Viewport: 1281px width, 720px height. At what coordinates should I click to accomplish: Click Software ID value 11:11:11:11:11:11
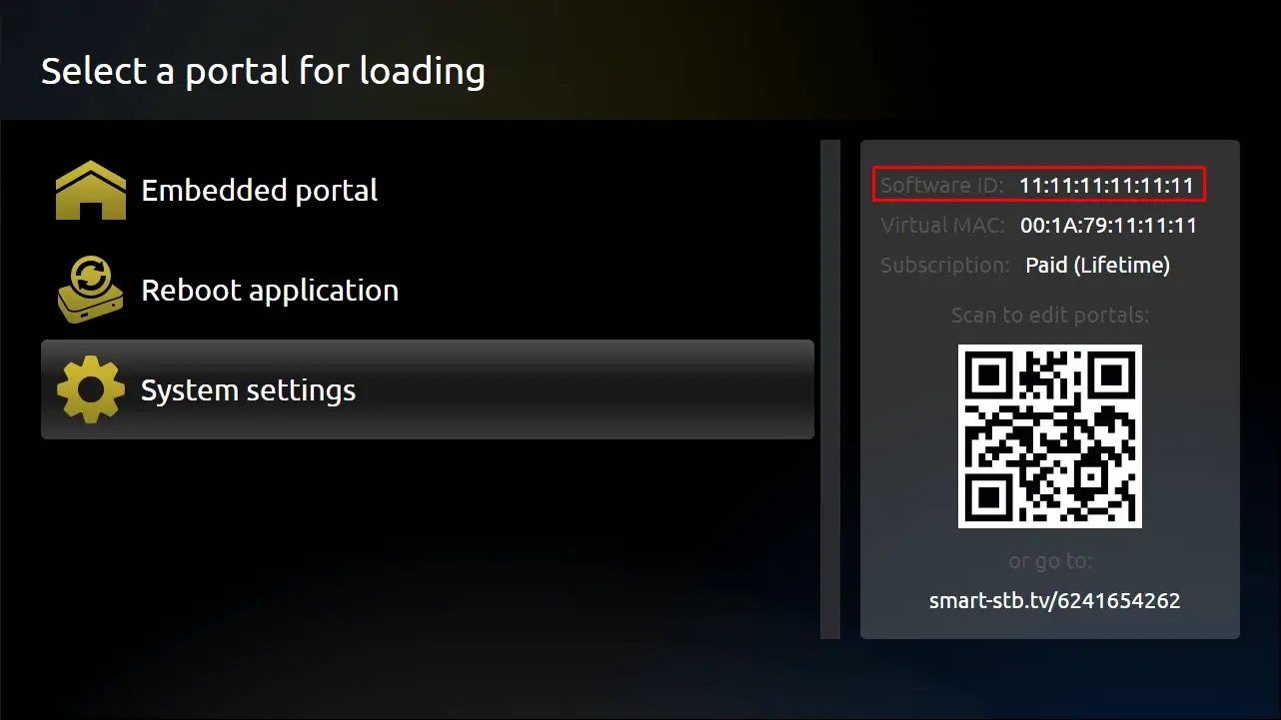[x=1106, y=186]
